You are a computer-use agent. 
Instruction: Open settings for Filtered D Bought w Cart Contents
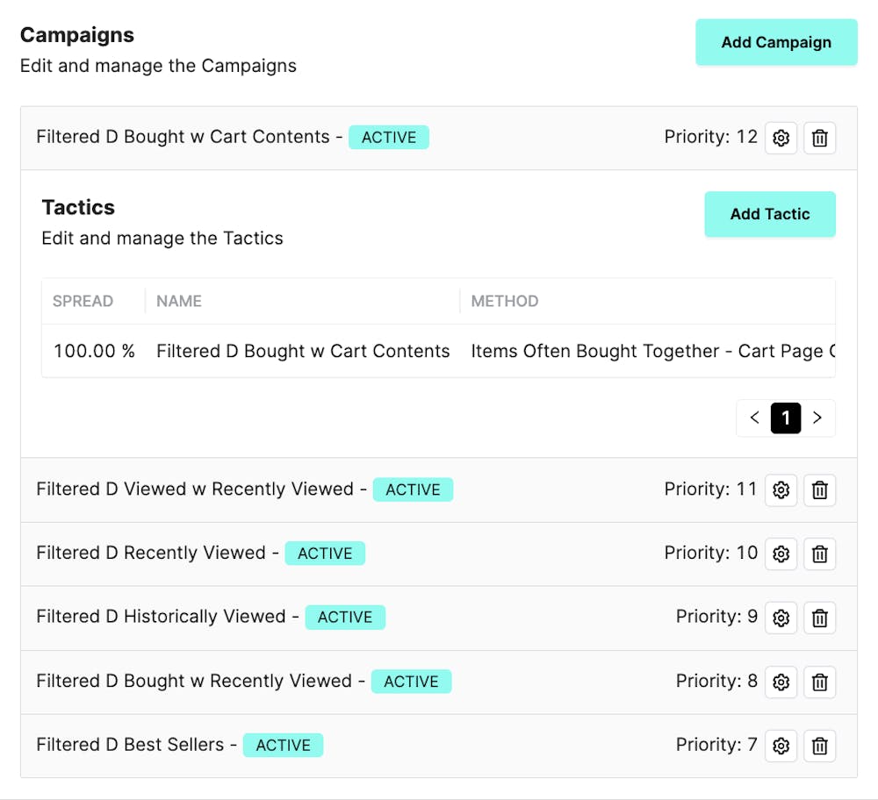(781, 138)
